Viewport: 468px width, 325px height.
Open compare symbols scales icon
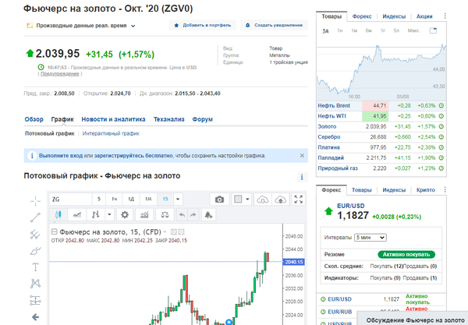click(x=165, y=214)
